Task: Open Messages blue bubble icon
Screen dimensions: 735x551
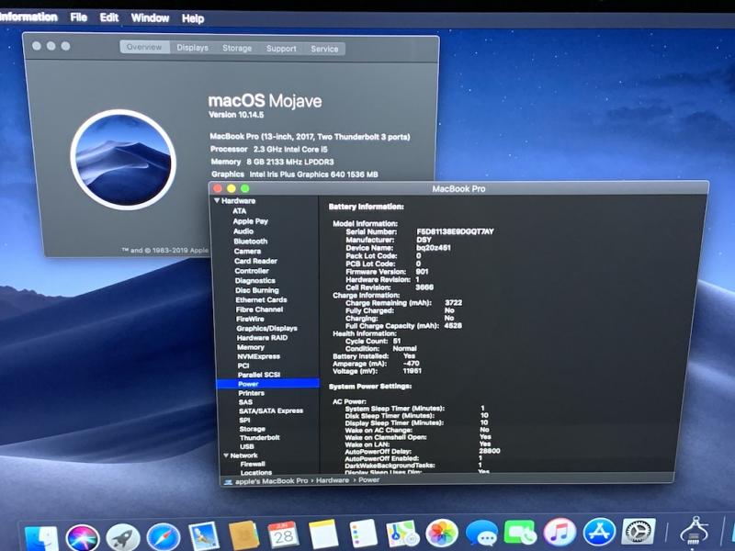Action: tap(481, 534)
